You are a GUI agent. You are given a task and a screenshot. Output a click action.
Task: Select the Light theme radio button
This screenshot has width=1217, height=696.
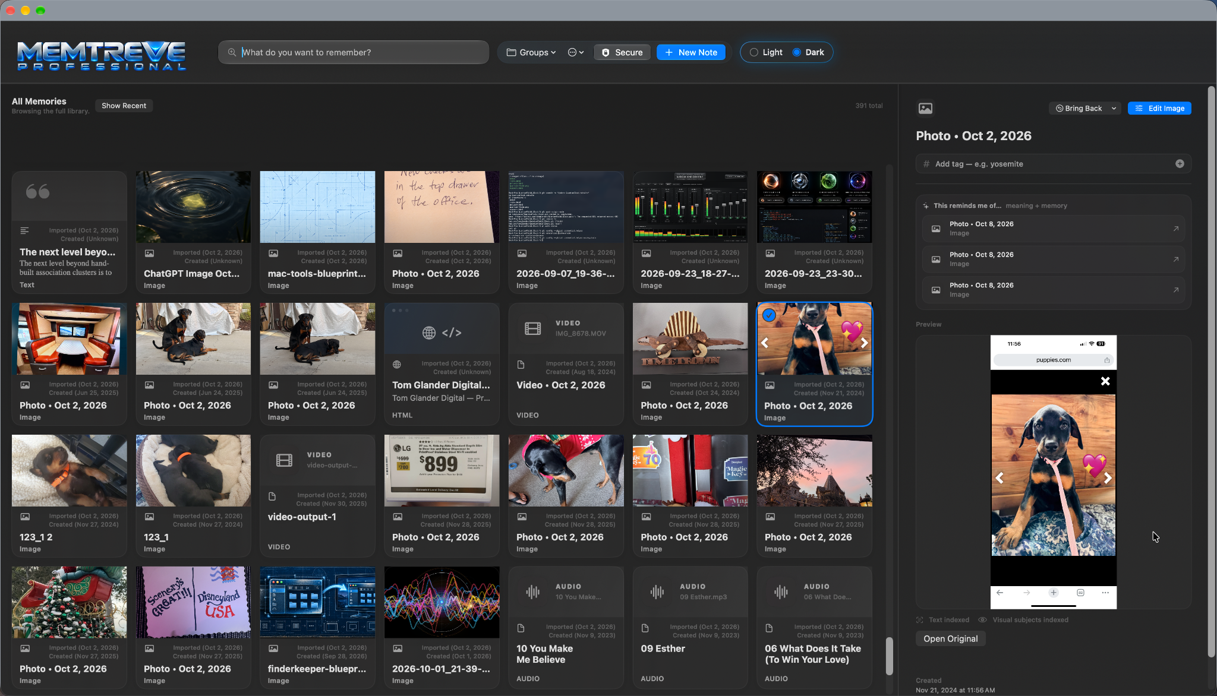tap(754, 52)
